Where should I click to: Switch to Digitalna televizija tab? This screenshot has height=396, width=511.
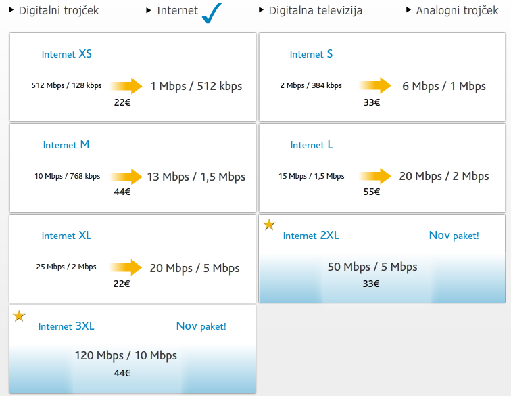tap(315, 10)
